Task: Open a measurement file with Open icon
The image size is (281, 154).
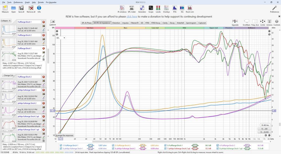Action: (13, 9)
